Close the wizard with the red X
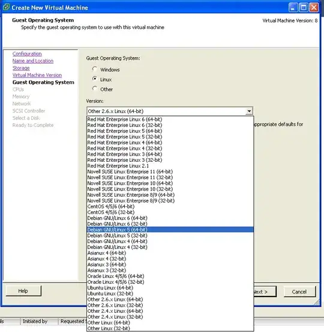The width and height of the screenshot is (324, 332). [x=314, y=8]
